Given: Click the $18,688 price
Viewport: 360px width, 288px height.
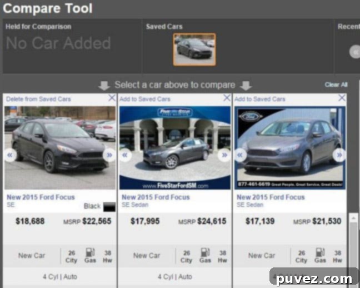Looking at the screenshot, I should click(30, 221).
